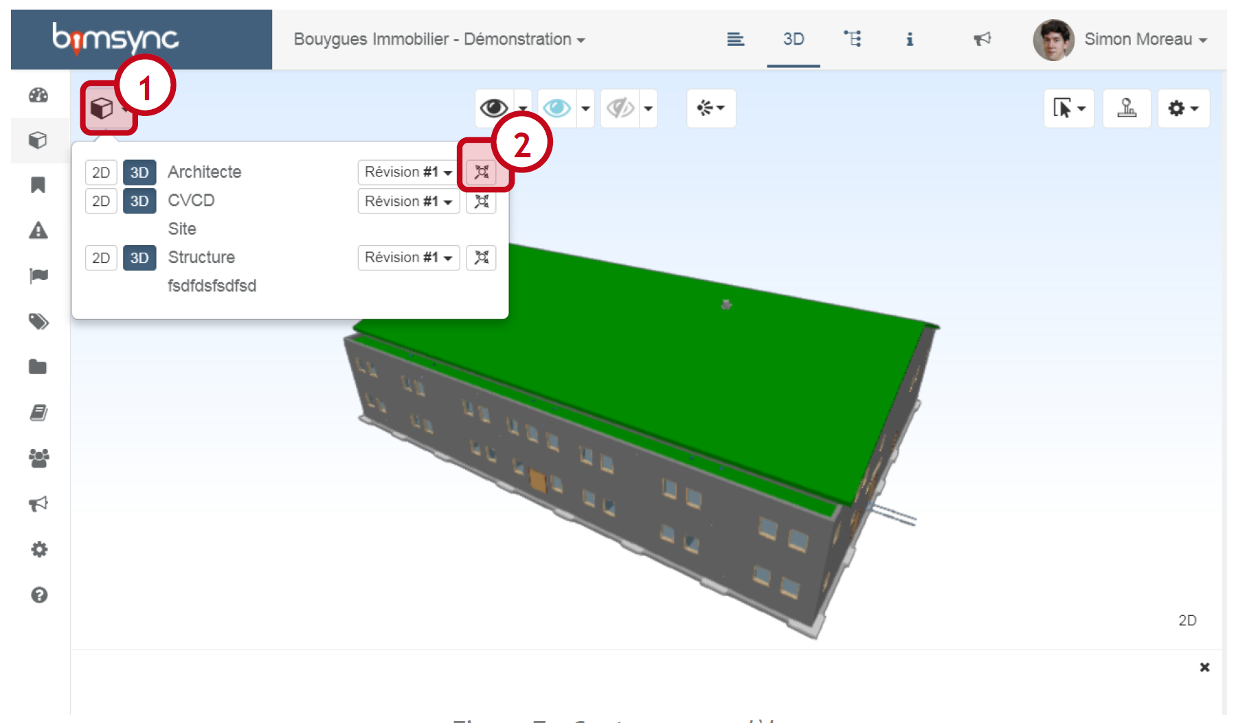
Task: Toggle 2D for the Architecte model
Action: (101, 172)
